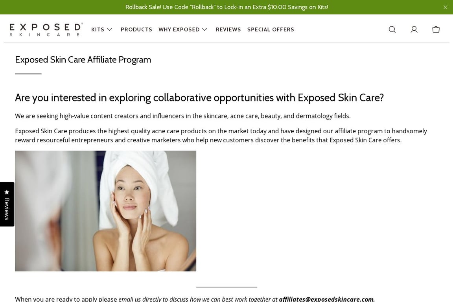This screenshot has height=302, width=453.
Task: Click the Rollback Sale announcement text
Action: pos(227,7)
